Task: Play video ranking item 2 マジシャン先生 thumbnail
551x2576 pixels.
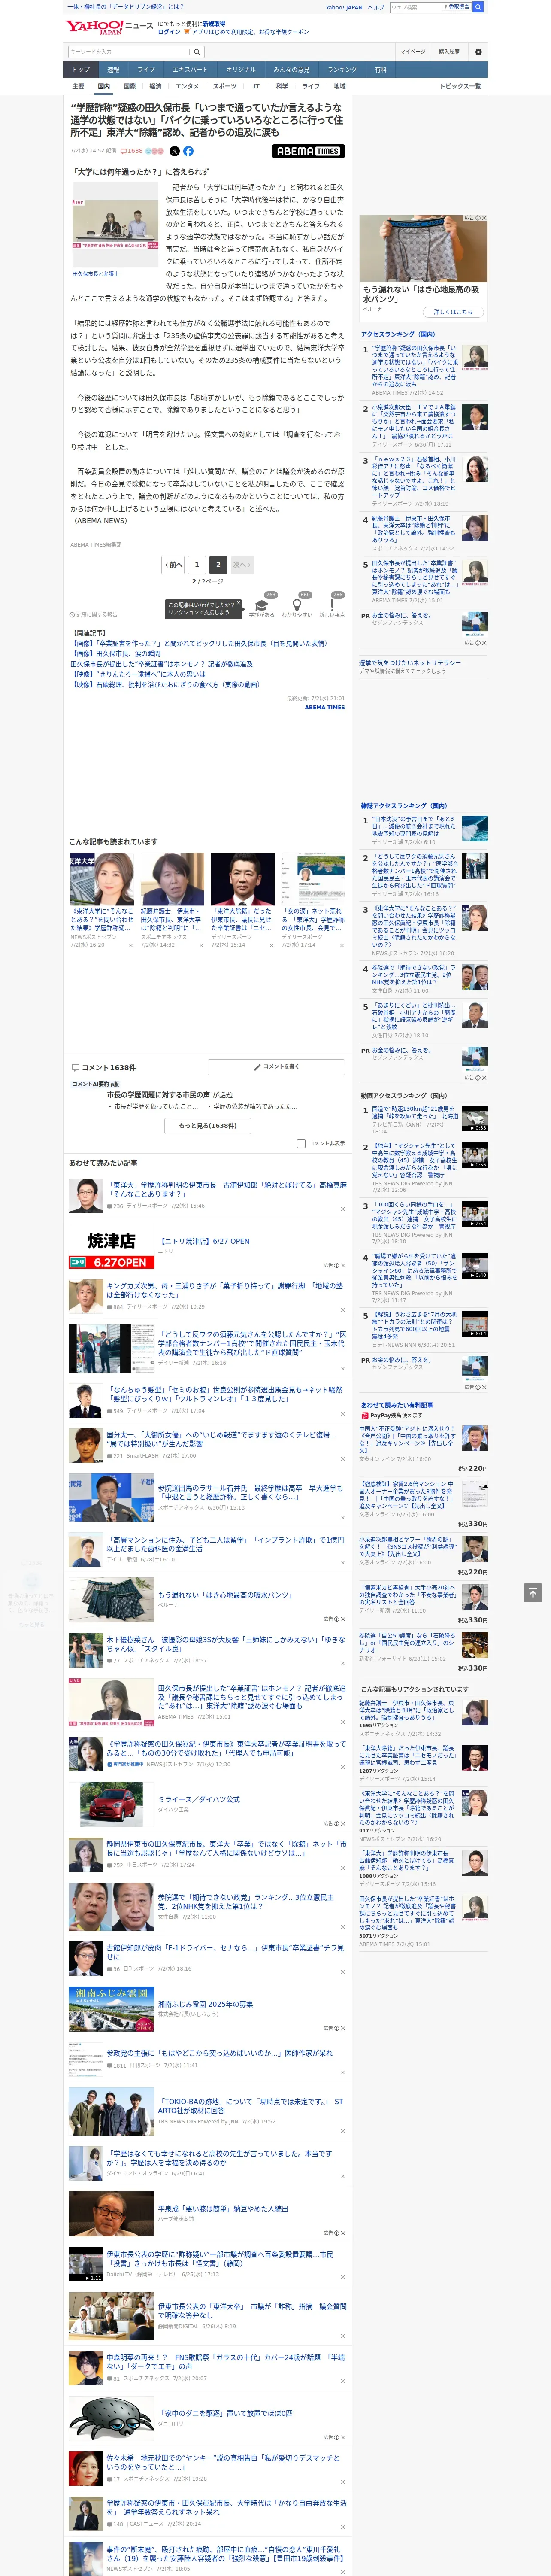Action: 475,1155
